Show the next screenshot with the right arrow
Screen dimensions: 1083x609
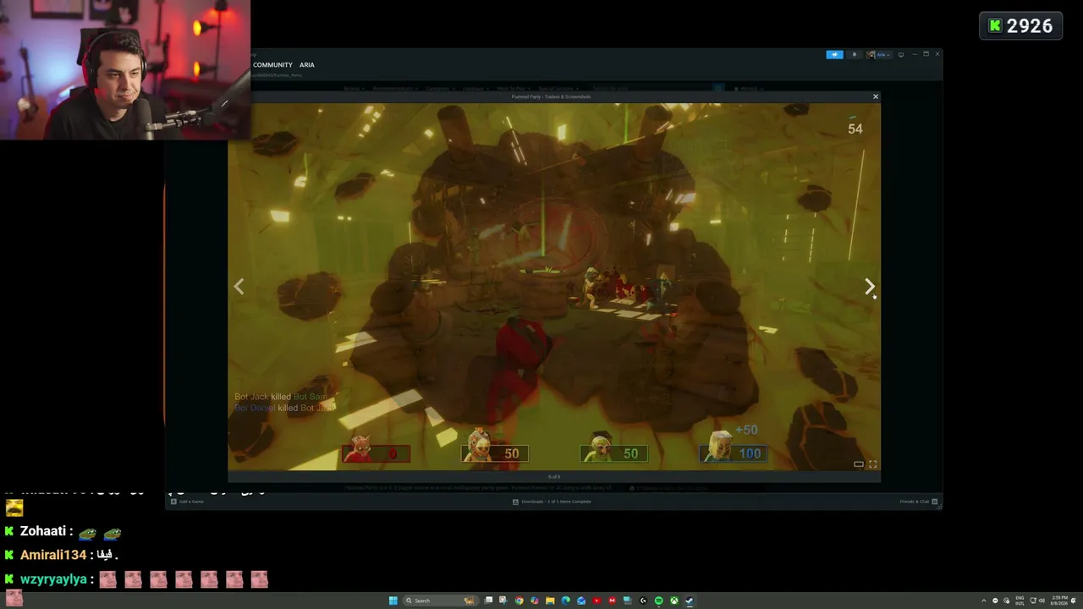click(869, 288)
